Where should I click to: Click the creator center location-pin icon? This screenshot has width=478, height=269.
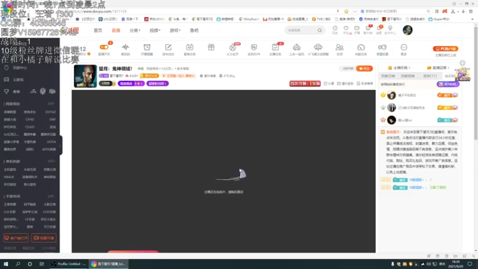390,28
